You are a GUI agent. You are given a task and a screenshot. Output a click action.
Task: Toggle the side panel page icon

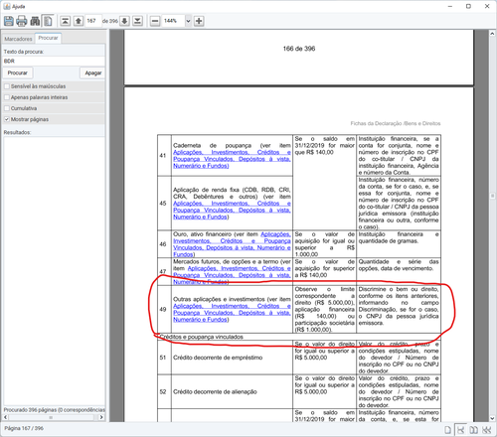click(48, 21)
